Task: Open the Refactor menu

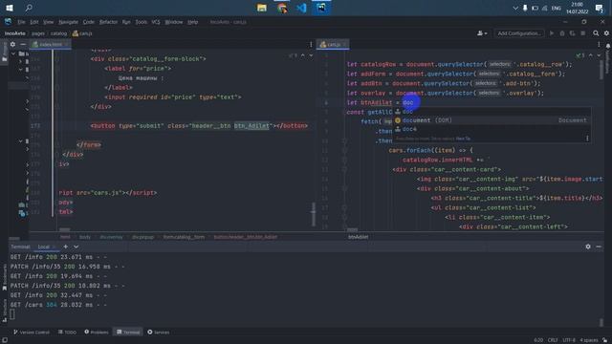Action: pos(108,22)
